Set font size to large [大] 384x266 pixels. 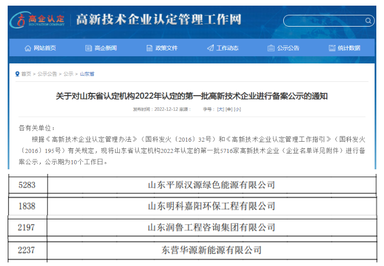click(x=220, y=109)
